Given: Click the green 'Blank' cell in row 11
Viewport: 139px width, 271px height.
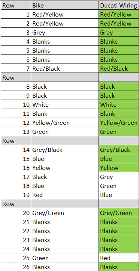Looking at the screenshot, I should 119,114.
